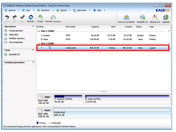The height and width of the screenshot is (132, 176).
Task: Click the Primary legend color swatch
Action: click(38, 123)
